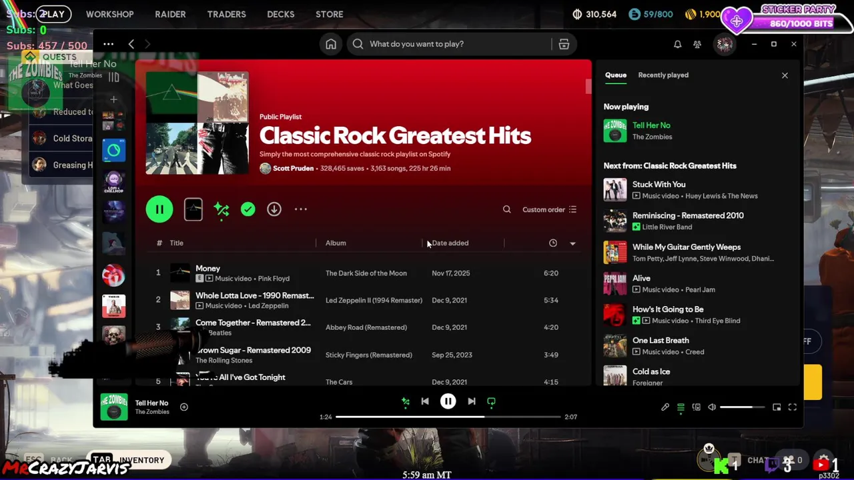Open Led Zeppelin II (1994 Remaster) album link

pos(374,301)
